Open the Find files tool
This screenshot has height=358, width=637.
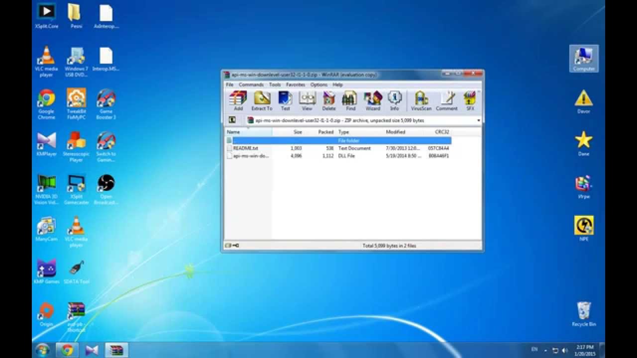point(350,101)
